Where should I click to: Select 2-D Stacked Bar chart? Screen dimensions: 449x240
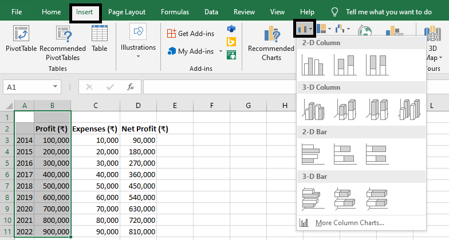[x=345, y=154]
